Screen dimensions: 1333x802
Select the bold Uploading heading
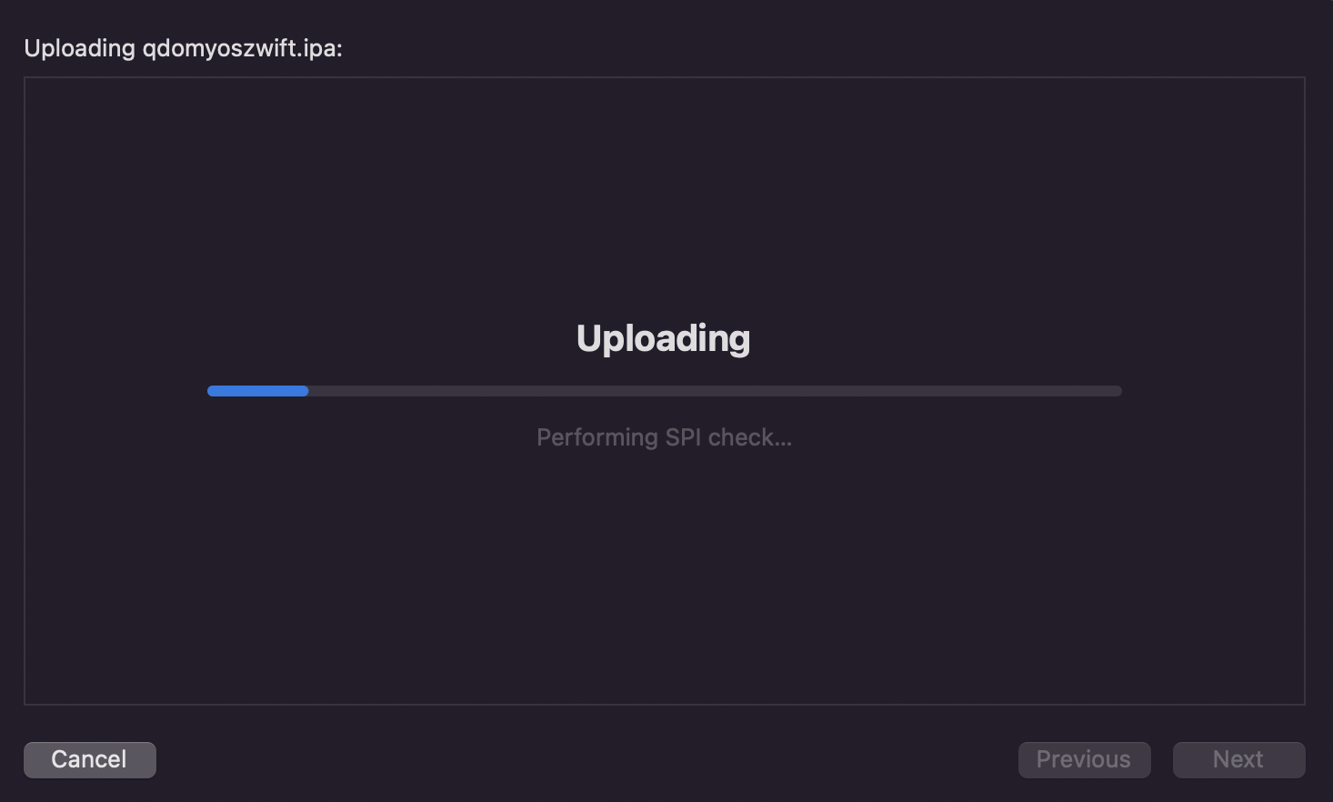[x=664, y=338]
